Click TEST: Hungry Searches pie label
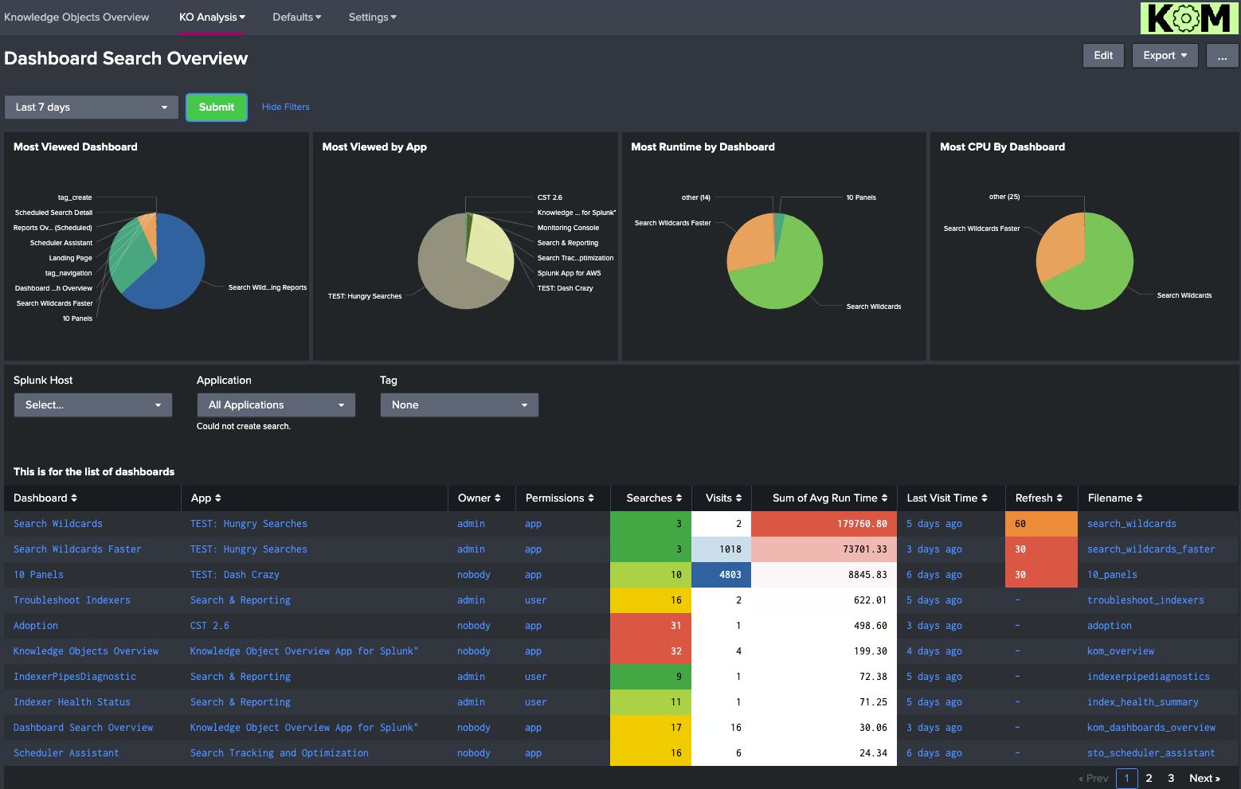Screen dimensions: 1241x789 [365, 296]
